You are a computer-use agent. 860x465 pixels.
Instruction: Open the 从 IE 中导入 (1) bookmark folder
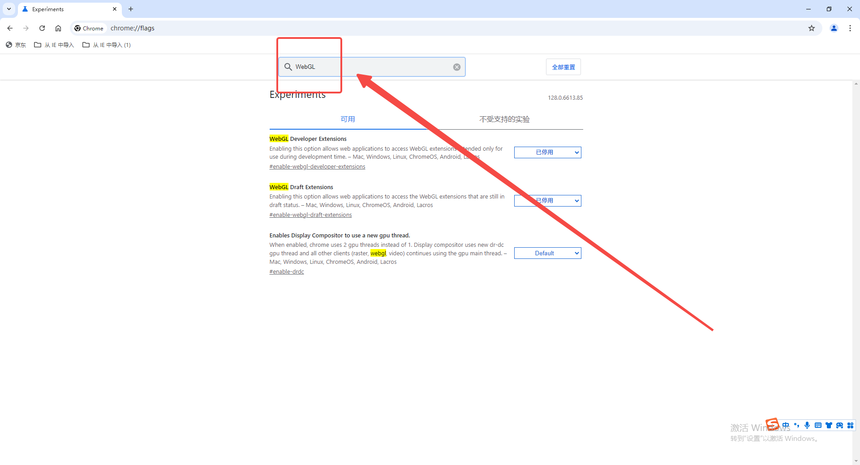pyautogui.click(x=107, y=45)
